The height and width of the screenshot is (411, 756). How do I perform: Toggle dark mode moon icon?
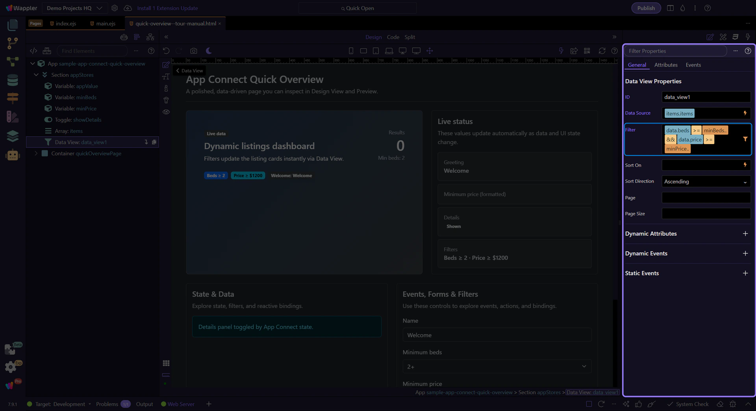click(x=209, y=51)
